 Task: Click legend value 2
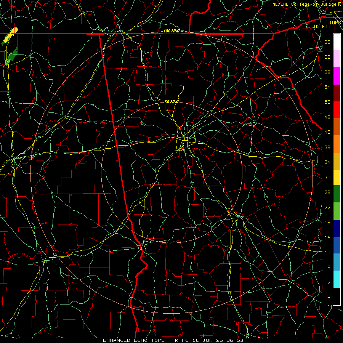tap(329, 283)
